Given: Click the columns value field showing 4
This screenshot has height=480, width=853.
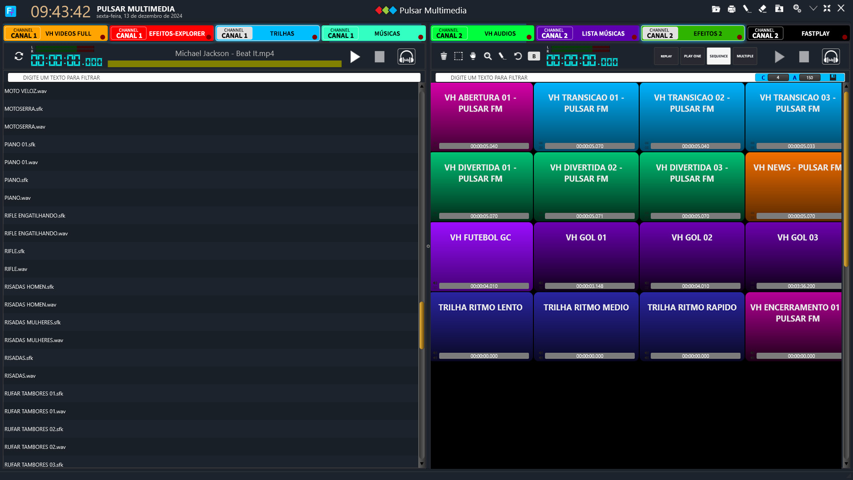Looking at the screenshot, I should pyautogui.click(x=778, y=78).
